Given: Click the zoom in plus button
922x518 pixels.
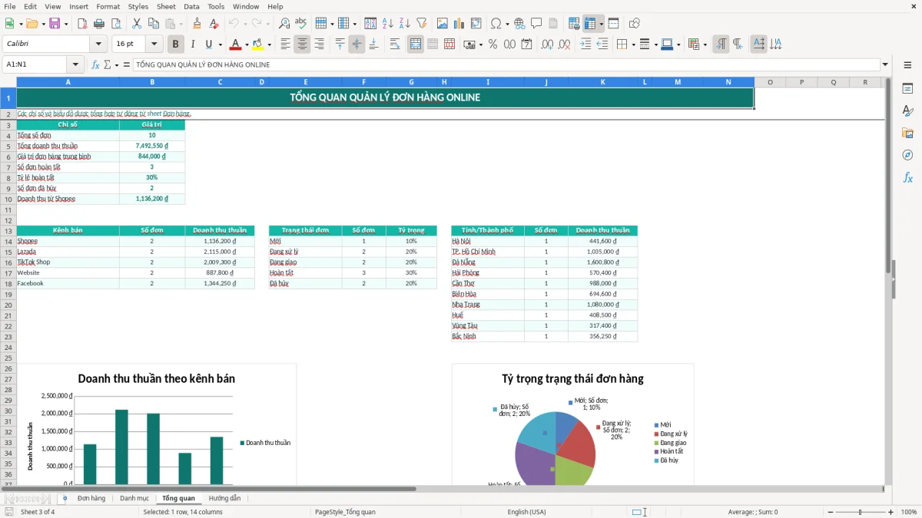Looking at the screenshot, I should point(890,512).
